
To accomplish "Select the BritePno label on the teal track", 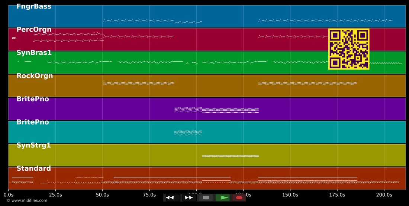I will (x=33, y=122).
